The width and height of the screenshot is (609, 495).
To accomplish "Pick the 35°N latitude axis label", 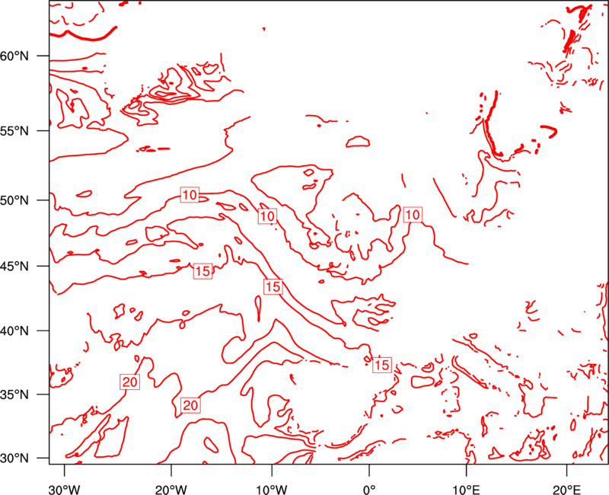I will pos(14,394).
